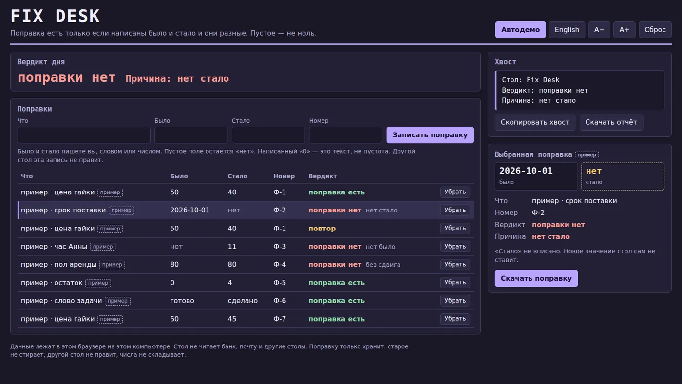Click the готово cell in the table

[x=182, y=301]
